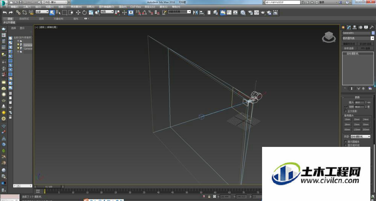The height and width of the screenshot is (201, 376).
Task: Open the Animation (A) menu
Action: [90, 7]
